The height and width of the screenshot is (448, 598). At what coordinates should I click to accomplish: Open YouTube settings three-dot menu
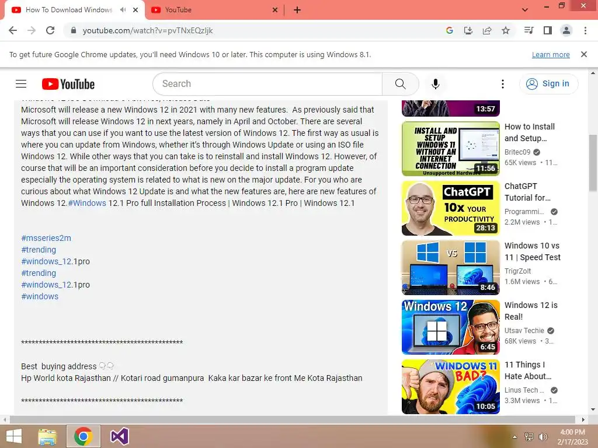[503, 84]
